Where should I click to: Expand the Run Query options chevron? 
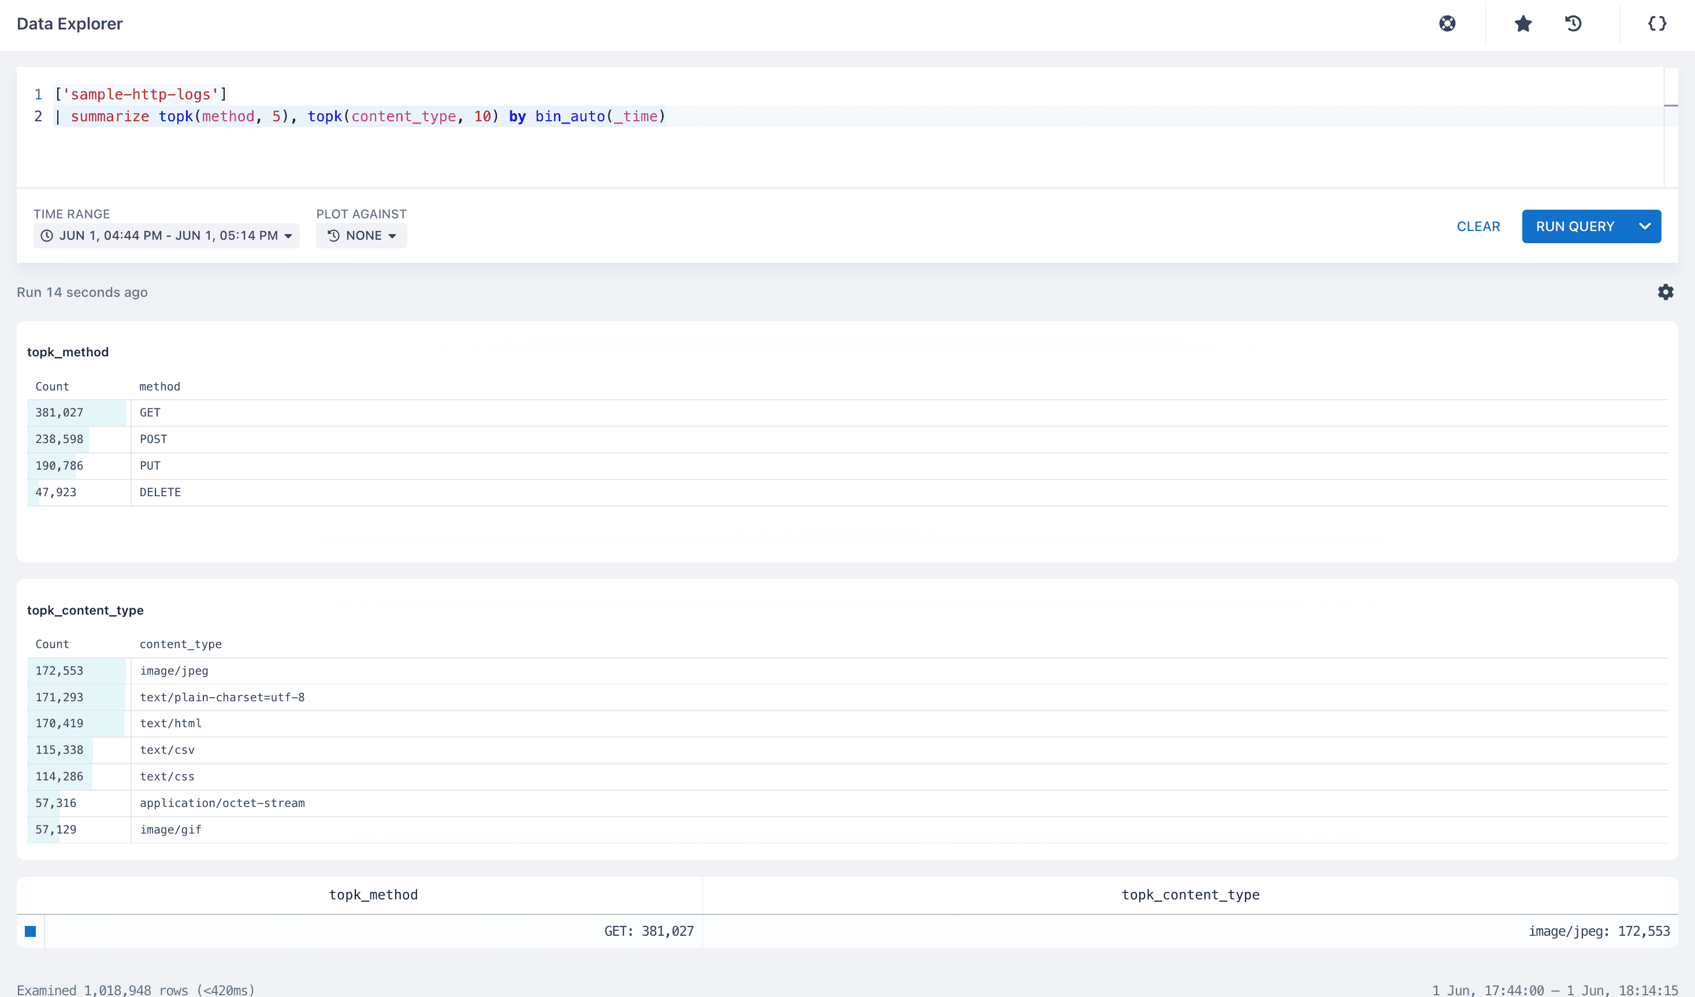[1644, 226]
